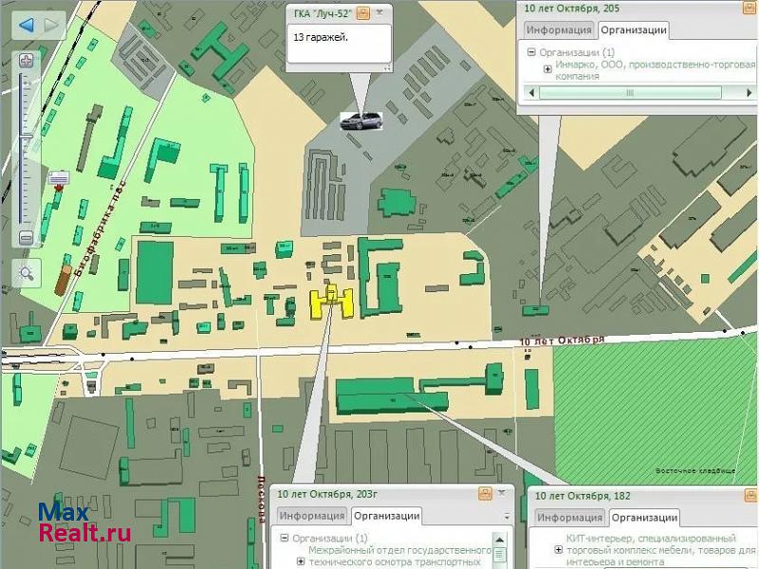Zoom out with the minus button

[27, 238]
